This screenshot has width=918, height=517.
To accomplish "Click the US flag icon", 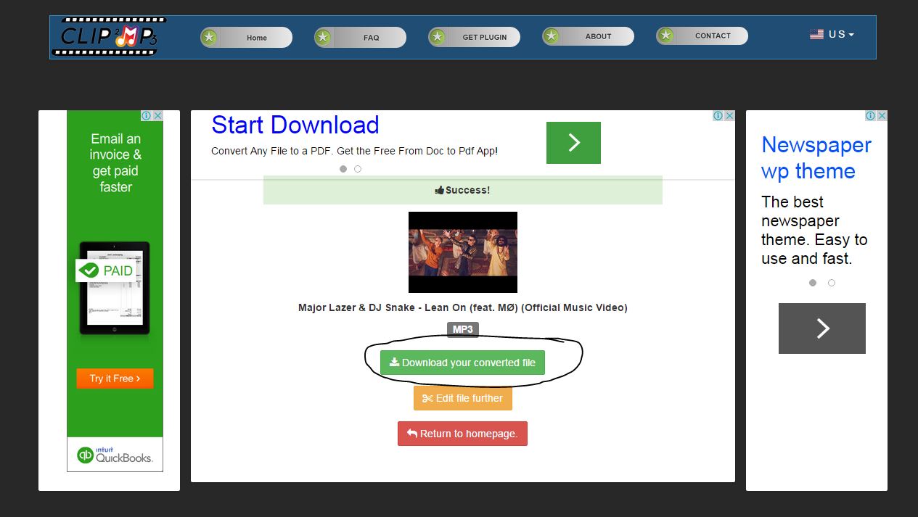I will pos(816,34).
